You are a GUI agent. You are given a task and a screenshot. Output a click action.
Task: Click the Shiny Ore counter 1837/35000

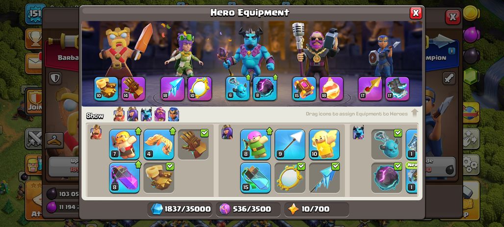pos(181,209)
